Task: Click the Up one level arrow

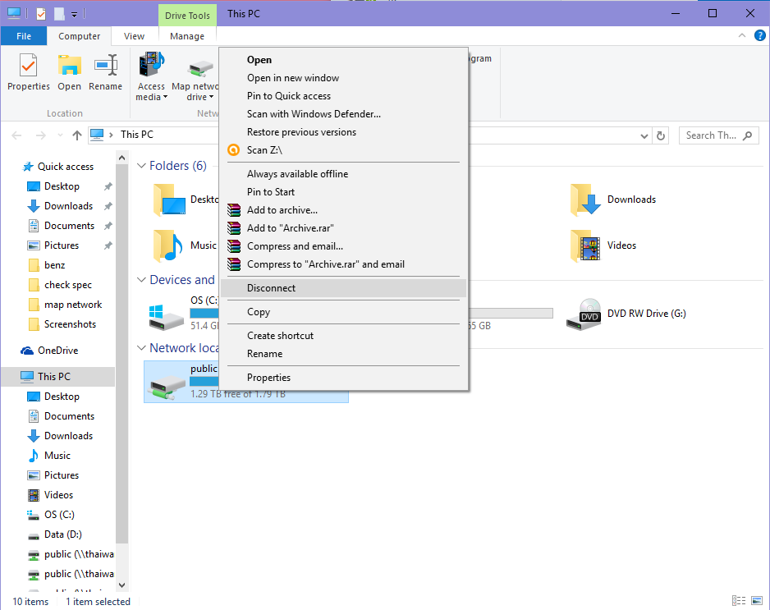Action: [76, 135]
